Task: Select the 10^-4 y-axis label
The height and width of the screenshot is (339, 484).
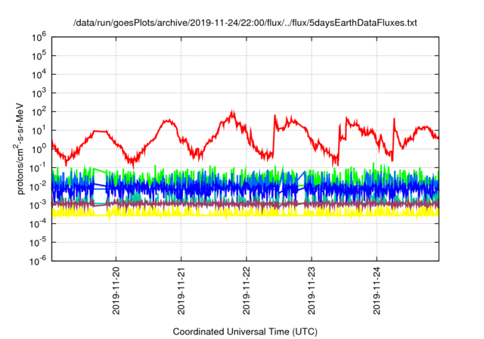Action: (x=39, y=224)
